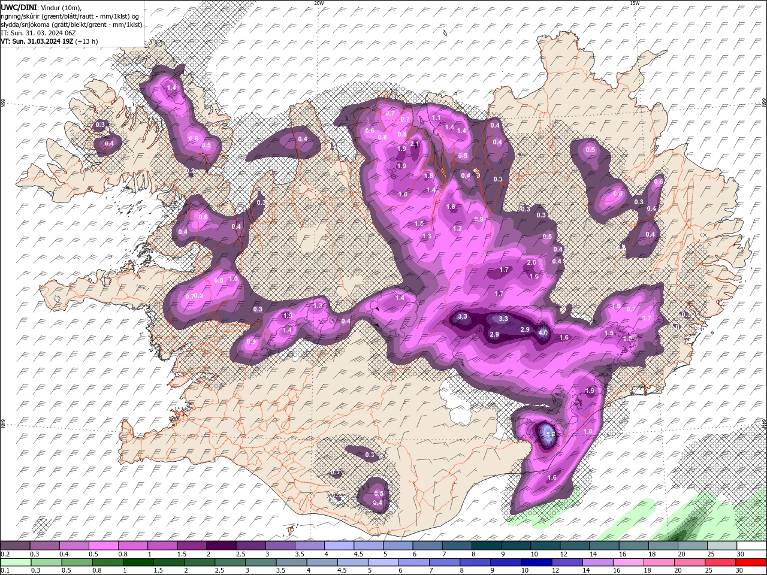The width and height of the screenshot is (767, 575).
Task: Click the 0.2 label on the snow scale
Action: point(4,554)
